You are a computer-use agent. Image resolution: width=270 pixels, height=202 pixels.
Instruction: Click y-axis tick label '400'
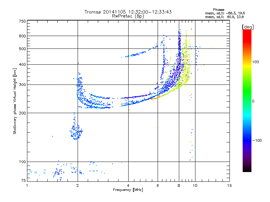pyautogui.click(x=22, y=64)
